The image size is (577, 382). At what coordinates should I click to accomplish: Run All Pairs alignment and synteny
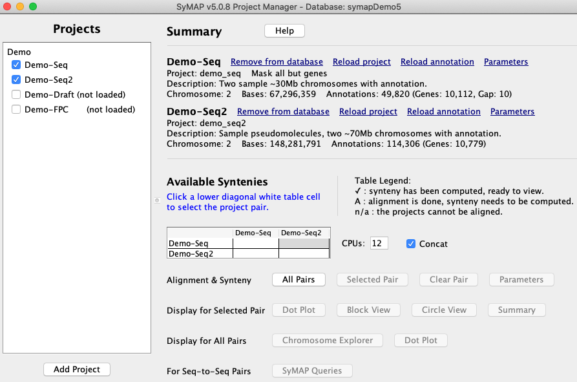(299, 280)
